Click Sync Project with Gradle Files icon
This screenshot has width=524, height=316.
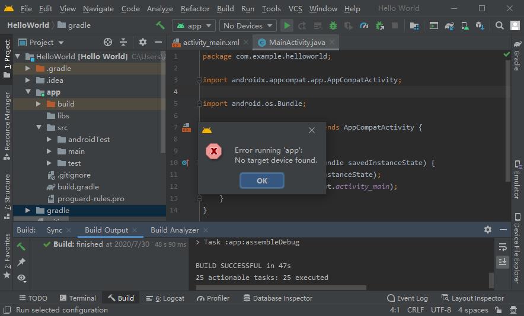(x=449, y=25)
